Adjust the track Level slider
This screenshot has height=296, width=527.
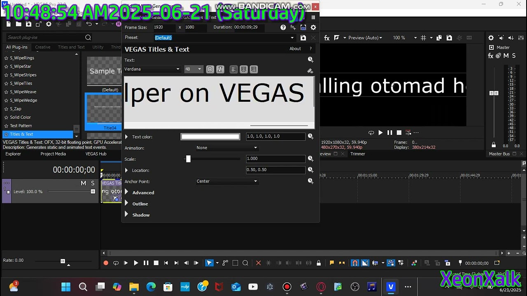click(93, 192)
